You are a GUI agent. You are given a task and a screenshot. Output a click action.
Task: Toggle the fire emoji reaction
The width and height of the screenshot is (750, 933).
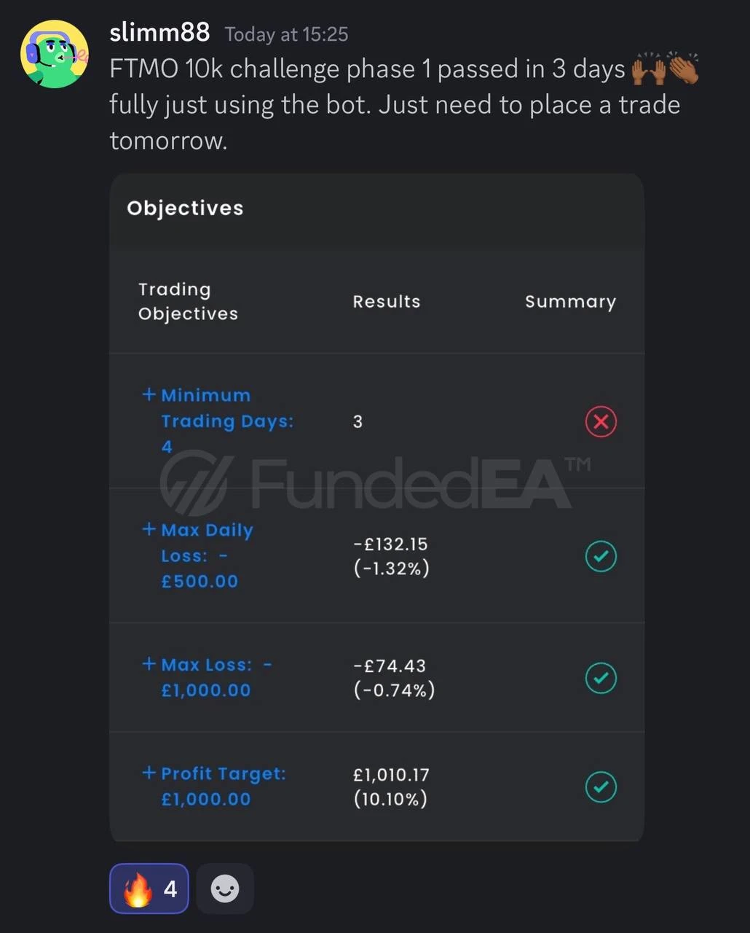[x=149, y=889]
